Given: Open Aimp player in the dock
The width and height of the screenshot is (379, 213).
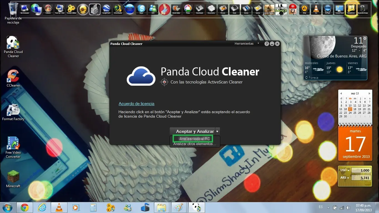Looking at the screenshot, I should coord(304,9).
